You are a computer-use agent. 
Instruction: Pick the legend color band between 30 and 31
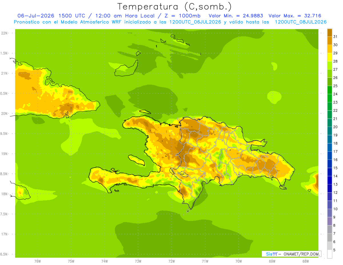[330, 41]
